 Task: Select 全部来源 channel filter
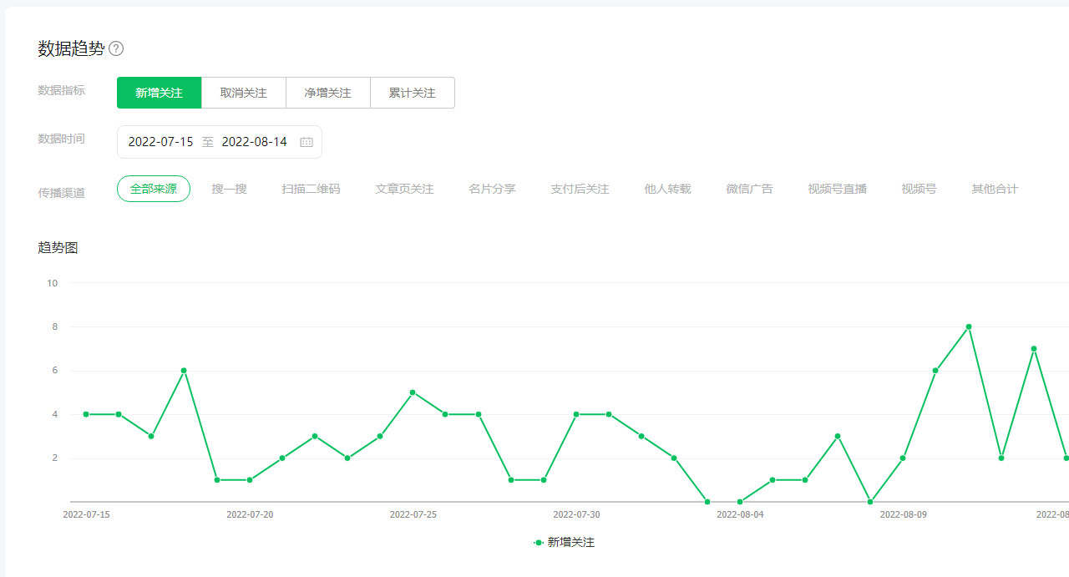154,189
